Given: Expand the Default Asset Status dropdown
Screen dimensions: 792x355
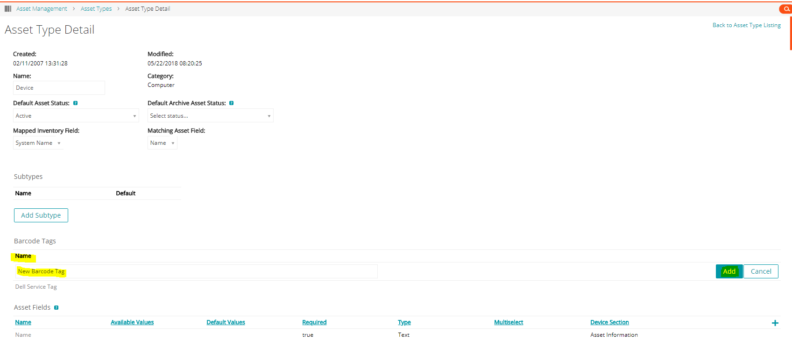Looking at the screenshot, I should [76, 116].
